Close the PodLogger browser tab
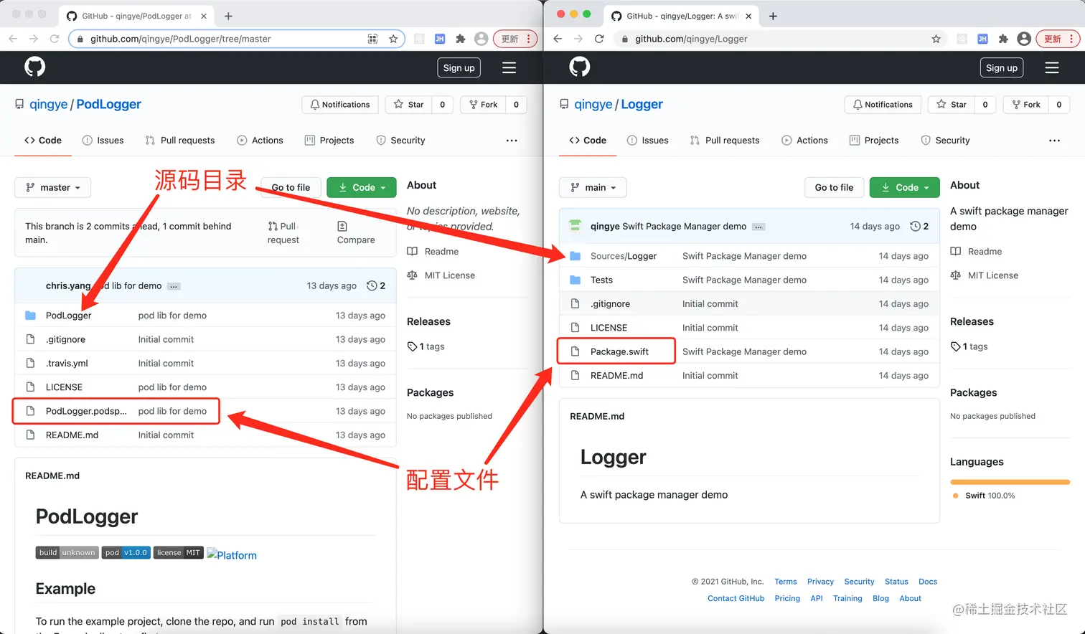The width and height of the screenshot is (1085, 634). (x=204, y=16)
